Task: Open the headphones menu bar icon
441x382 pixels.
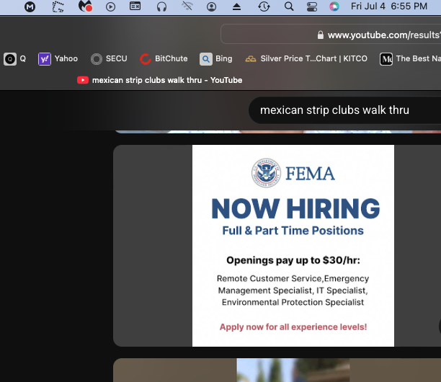Action: tap(161, 6)
